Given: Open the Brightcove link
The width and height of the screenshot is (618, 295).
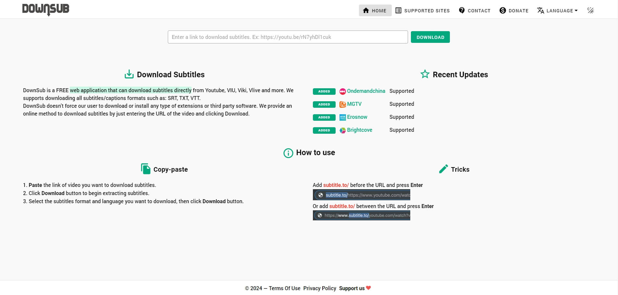Looking at the screenshot, I should pyautogui.click(x=360, y=130).
